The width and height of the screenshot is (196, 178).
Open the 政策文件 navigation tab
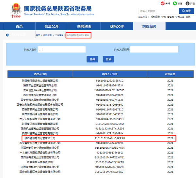[x=117, y=26]
